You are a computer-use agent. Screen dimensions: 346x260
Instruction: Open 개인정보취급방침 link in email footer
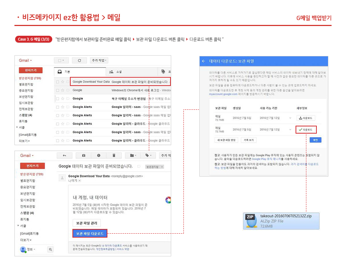click(x=106, y=249)
